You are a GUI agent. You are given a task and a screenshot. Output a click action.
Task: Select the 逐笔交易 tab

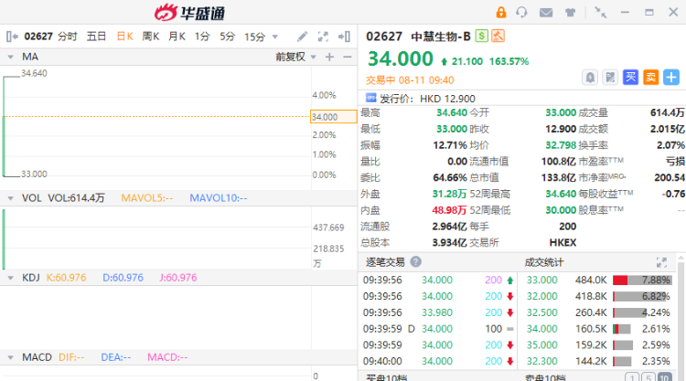(385, 262)
